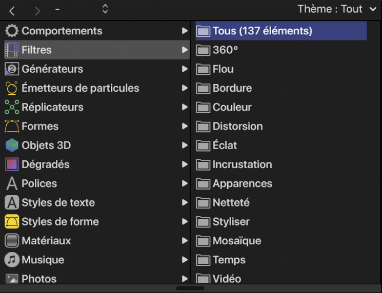Screen dimensions: 382x293
Task: Expand Objets 3D using its arrow
Action: (185, 145)
